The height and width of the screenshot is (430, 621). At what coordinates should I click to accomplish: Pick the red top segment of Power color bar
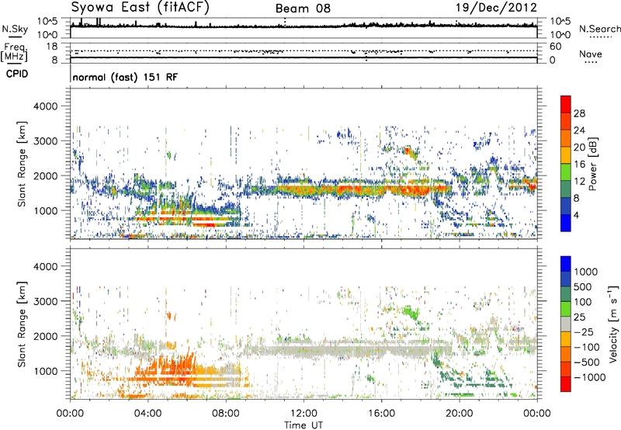coord(566,104)
